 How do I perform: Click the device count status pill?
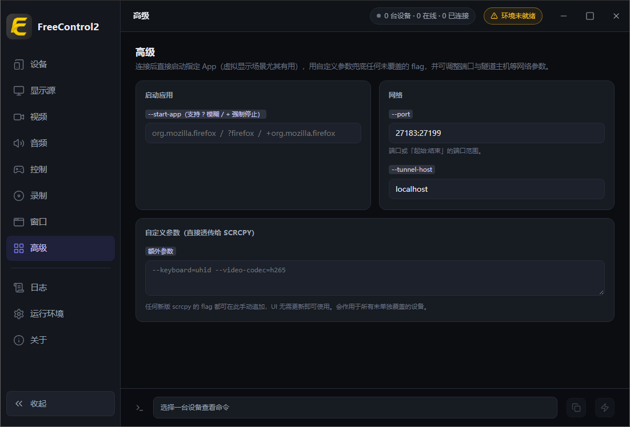coord(422,16)
